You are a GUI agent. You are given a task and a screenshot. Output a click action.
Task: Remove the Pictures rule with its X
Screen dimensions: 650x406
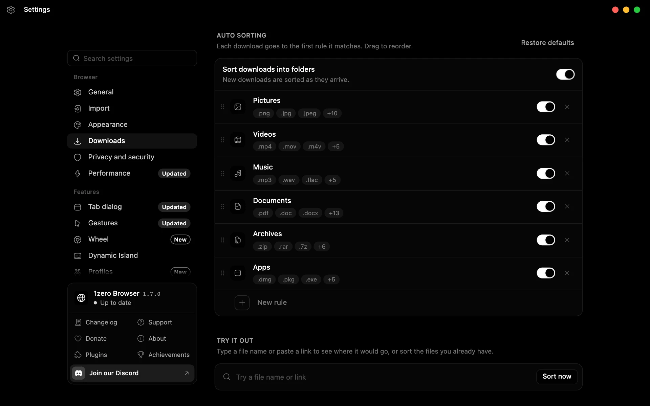567,107
